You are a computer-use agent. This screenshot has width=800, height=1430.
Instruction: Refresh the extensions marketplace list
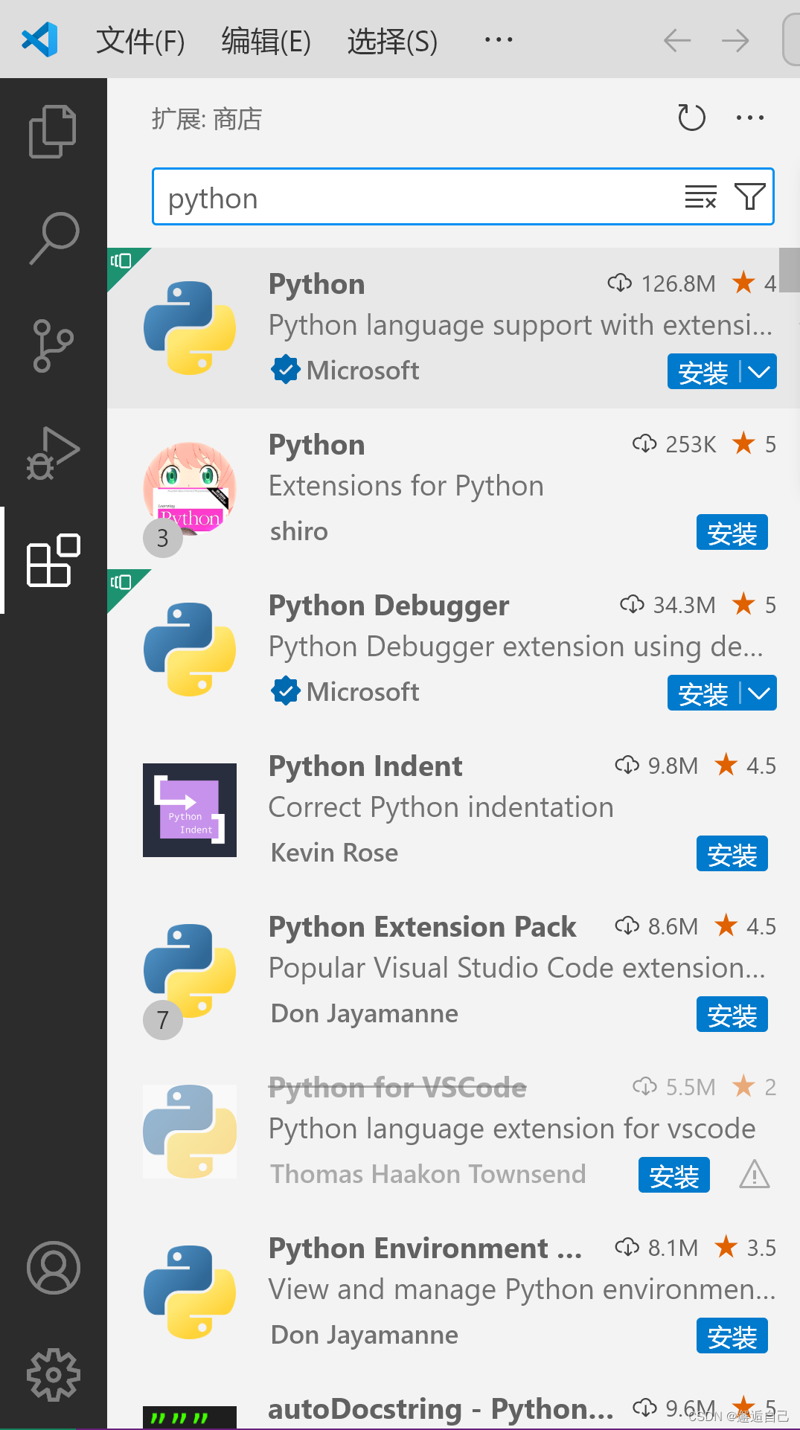(691, 118)
